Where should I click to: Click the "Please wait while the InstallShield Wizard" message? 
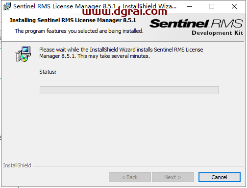tap(121, 53)
